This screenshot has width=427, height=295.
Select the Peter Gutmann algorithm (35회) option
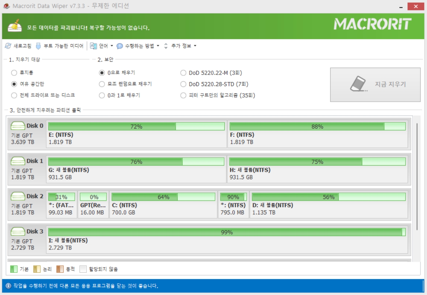(x=183, y=95)
